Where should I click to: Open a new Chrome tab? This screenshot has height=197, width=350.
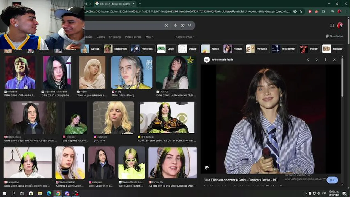click(140, 4)
